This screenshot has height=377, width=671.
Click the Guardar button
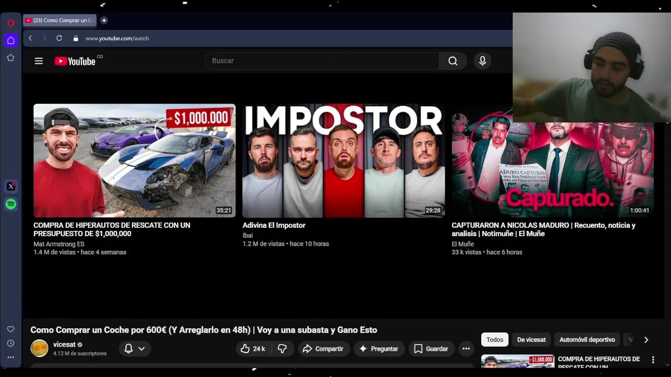[431, 349]
